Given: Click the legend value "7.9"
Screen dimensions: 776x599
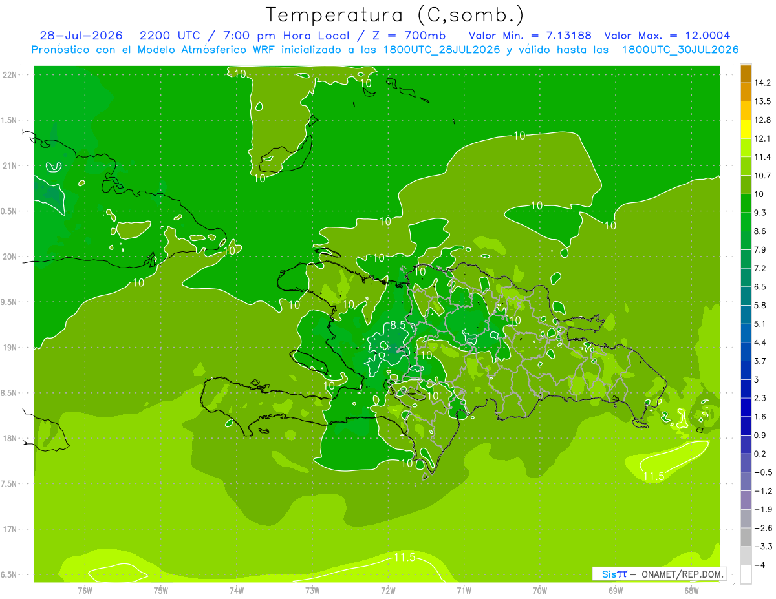Looking at the screenshot, I should point(760,249).
